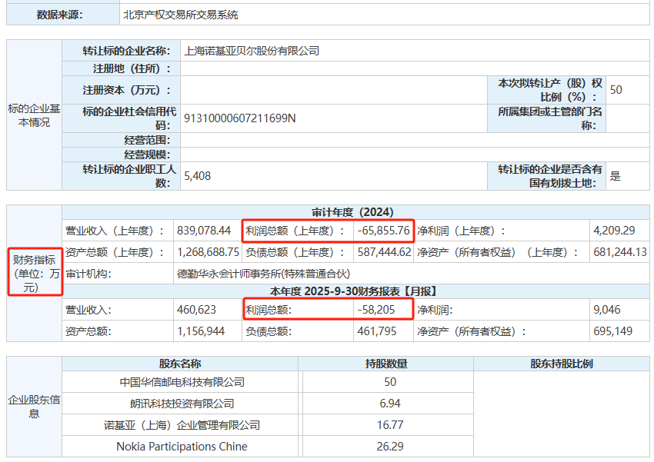Click the 股东名称 column header

(x=180, y=364)
